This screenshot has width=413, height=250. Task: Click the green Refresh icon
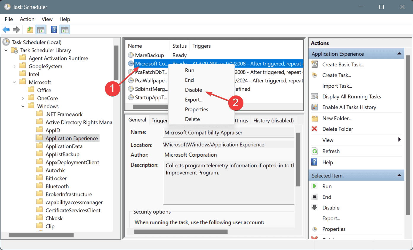[x=315, y=151]
